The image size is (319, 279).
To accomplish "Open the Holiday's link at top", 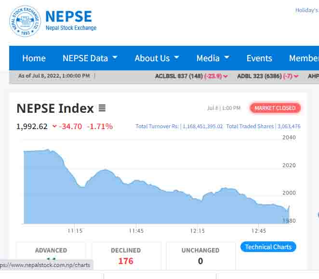I will pos(307,10).
